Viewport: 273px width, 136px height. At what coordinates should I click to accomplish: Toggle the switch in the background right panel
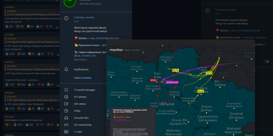[266, 62]
